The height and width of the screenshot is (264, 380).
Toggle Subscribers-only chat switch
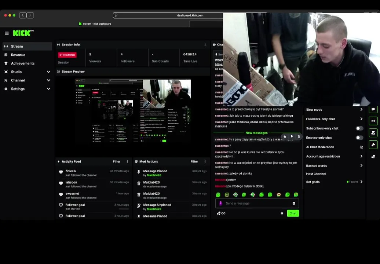pyautogui.click(x=359, y=128)
